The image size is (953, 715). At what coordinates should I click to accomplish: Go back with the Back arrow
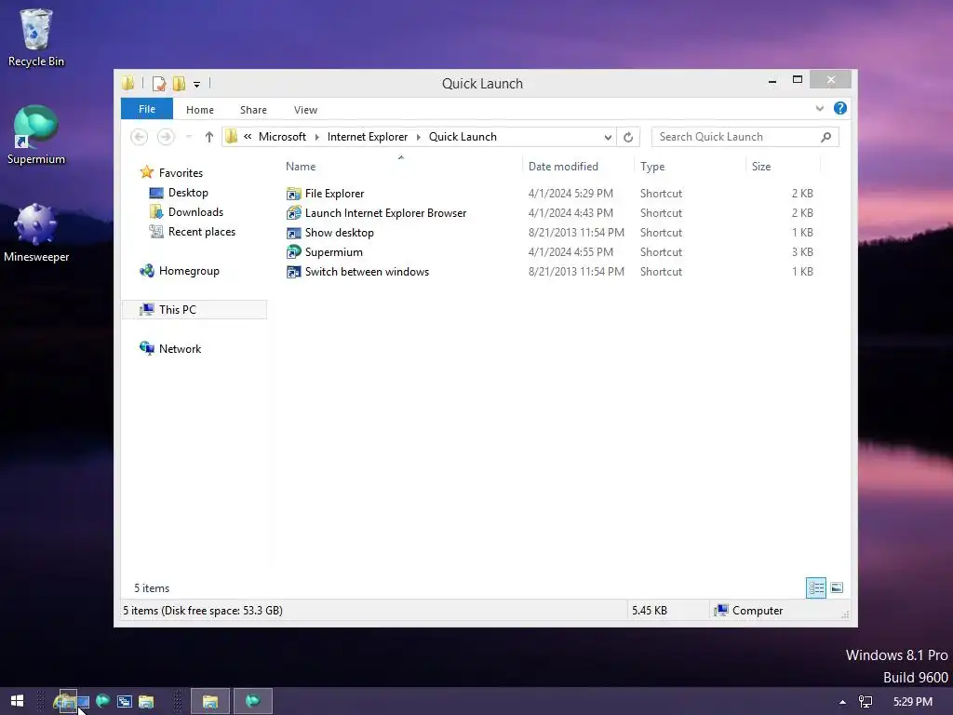pyautogui.click(x=140, y=137)
